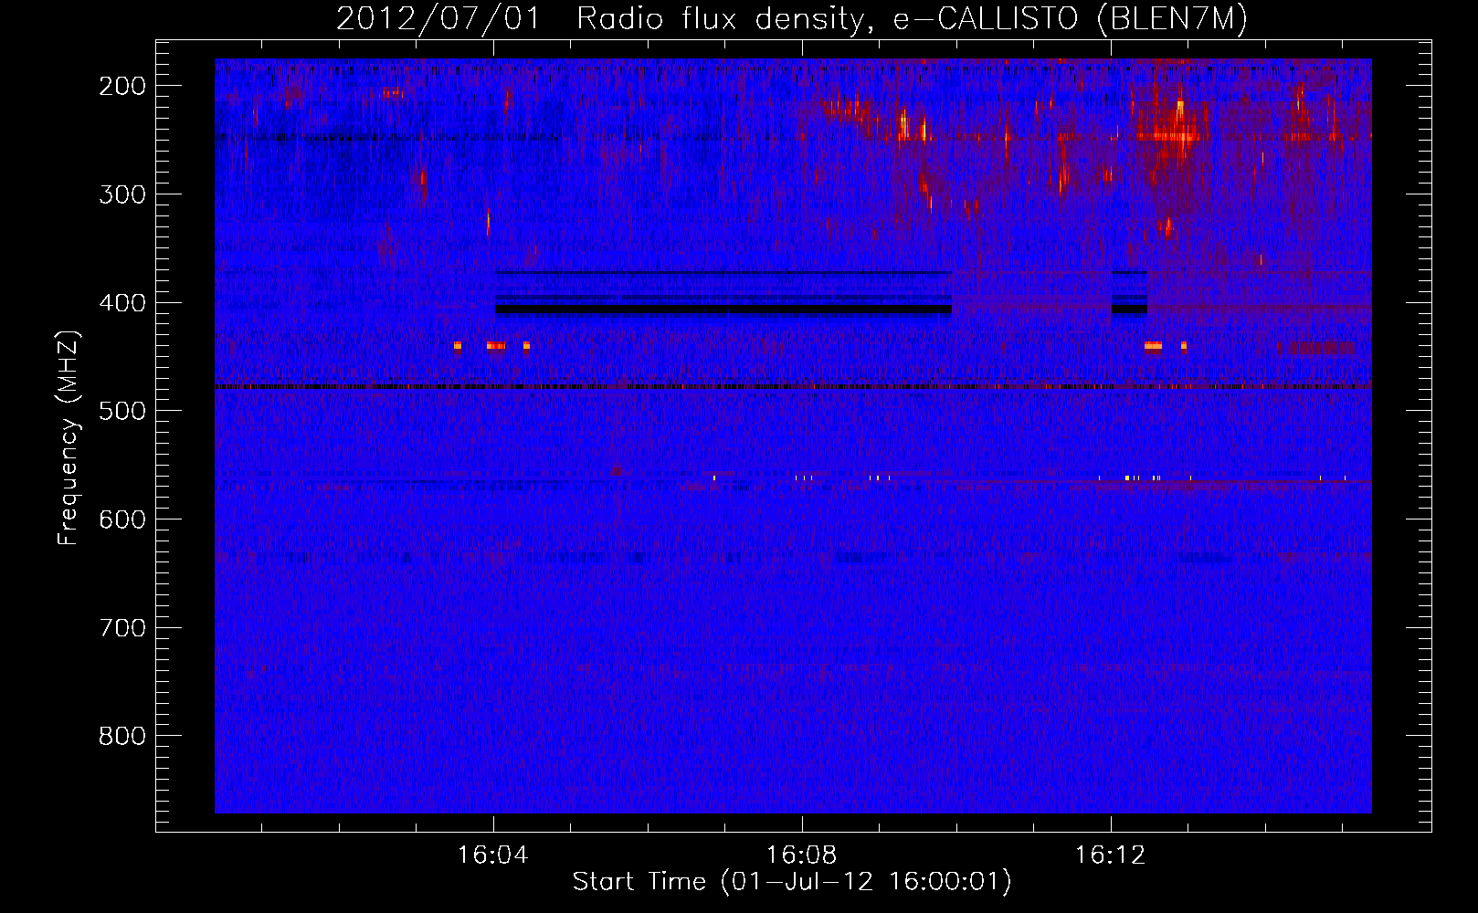
Task: Click the 200 frequency tick label
Action: 122,86
